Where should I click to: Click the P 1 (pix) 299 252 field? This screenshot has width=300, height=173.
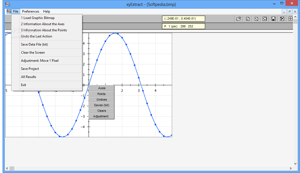(x=184, y=26)
